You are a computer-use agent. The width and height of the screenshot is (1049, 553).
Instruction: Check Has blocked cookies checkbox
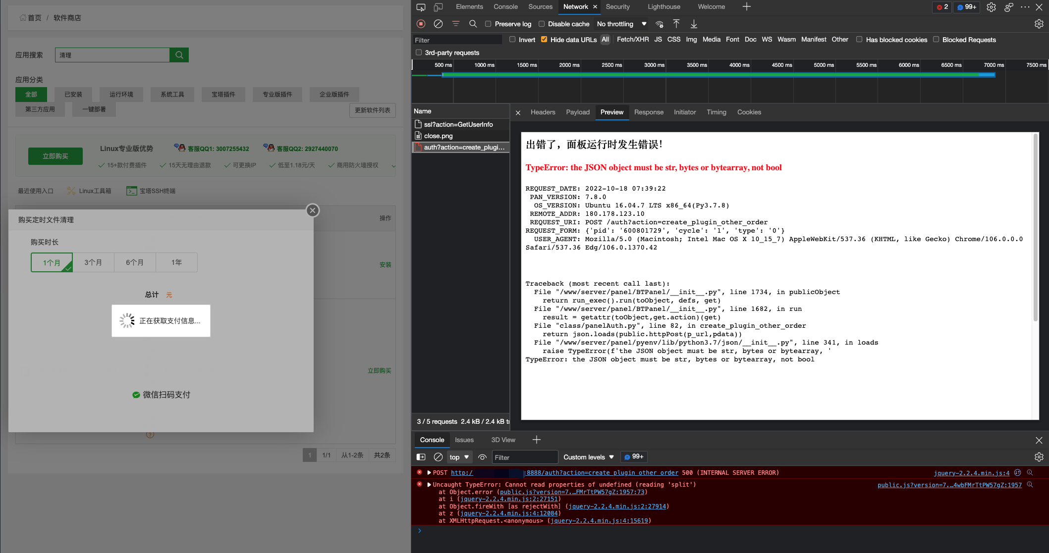pos(859,40)
